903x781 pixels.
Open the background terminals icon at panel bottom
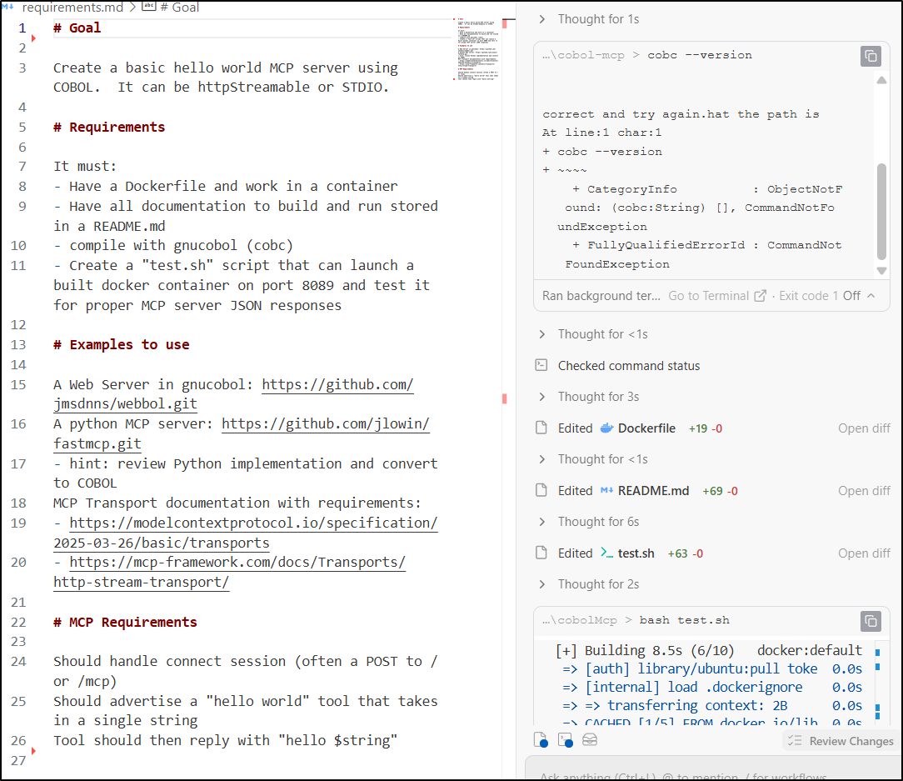point(566,740)
